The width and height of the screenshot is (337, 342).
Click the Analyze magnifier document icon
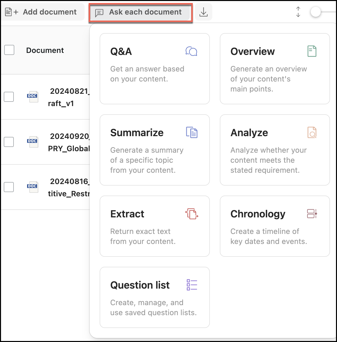click(x=312, y=132)
